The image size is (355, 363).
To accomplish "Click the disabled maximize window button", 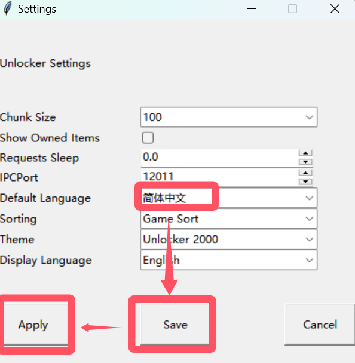I will (292, 9).
